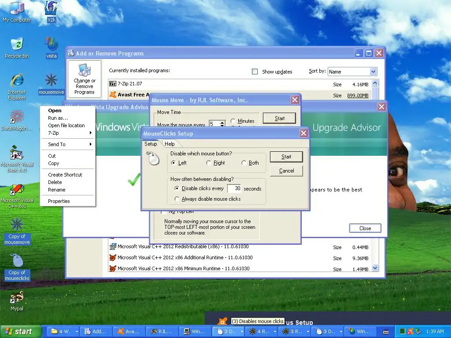The image size is (451, 338).
Task: Switch to the Setup tab in MouseClicks Setup
Action: (x=151, y=144)
